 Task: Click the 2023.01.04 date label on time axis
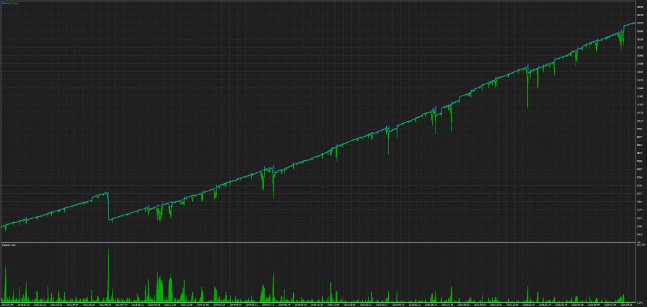pos(7,304)
